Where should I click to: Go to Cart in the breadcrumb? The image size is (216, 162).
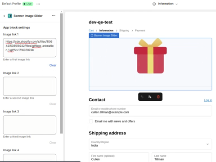(x=91, y=31)
